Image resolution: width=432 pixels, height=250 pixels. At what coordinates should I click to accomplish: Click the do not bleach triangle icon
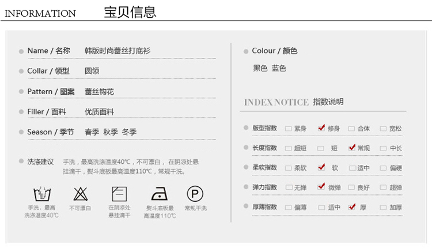79,194
